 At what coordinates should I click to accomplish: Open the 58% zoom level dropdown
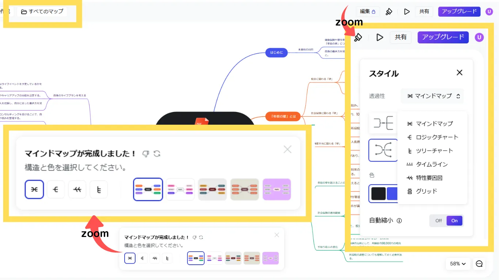click(x=457, y=264)
